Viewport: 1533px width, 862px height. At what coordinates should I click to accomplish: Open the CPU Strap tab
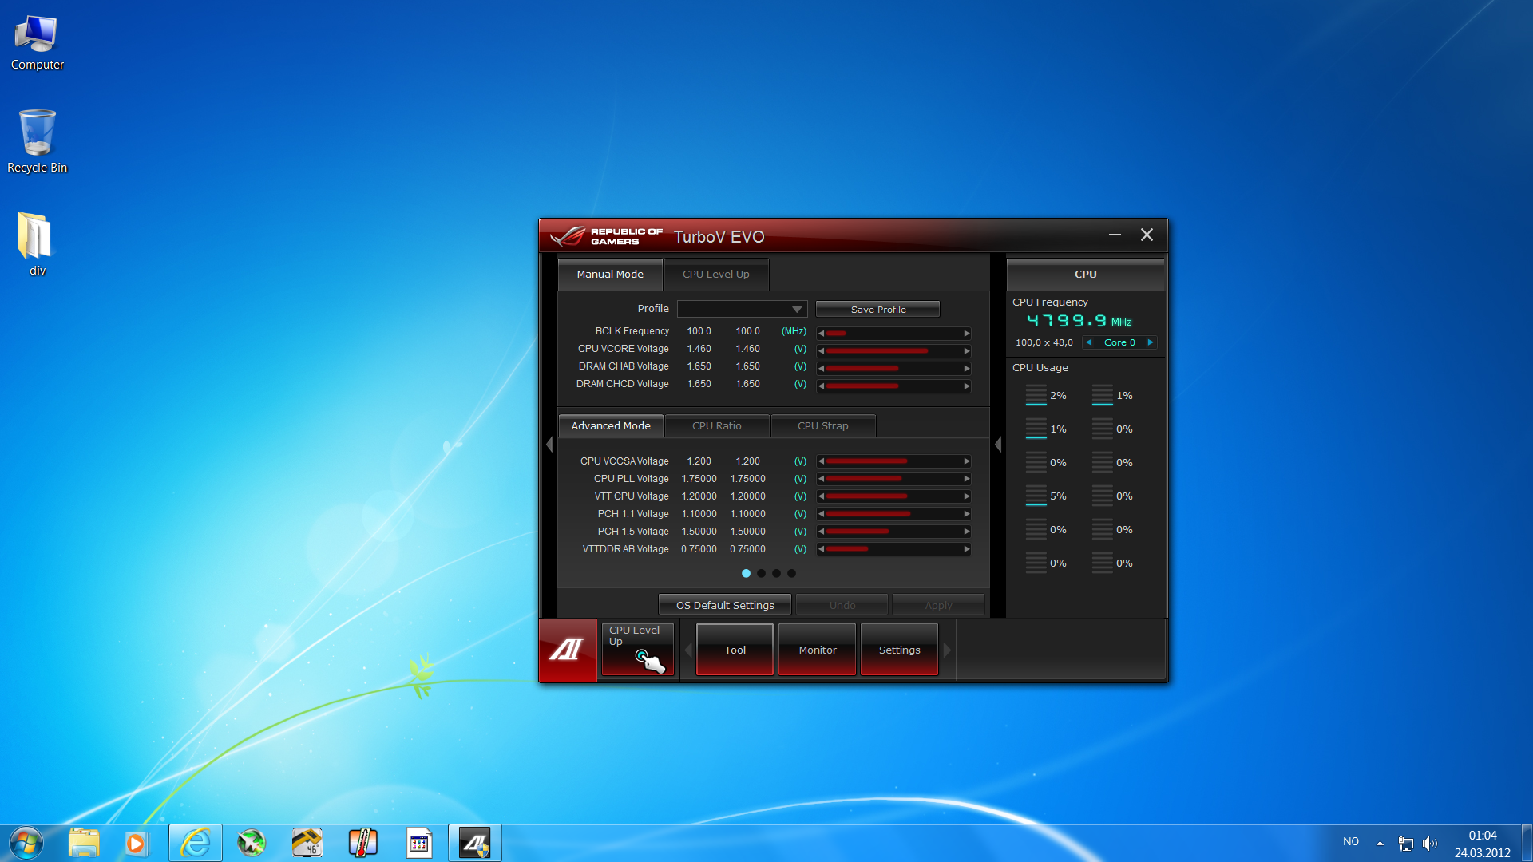point(823,425)
